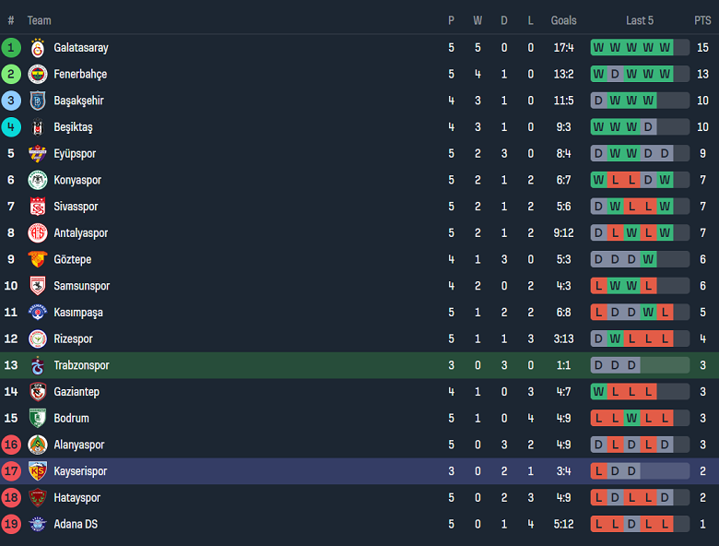Screen dimensions: 719x546
Task: Sort table by the PTS column header
Action: tap(702, 20)
